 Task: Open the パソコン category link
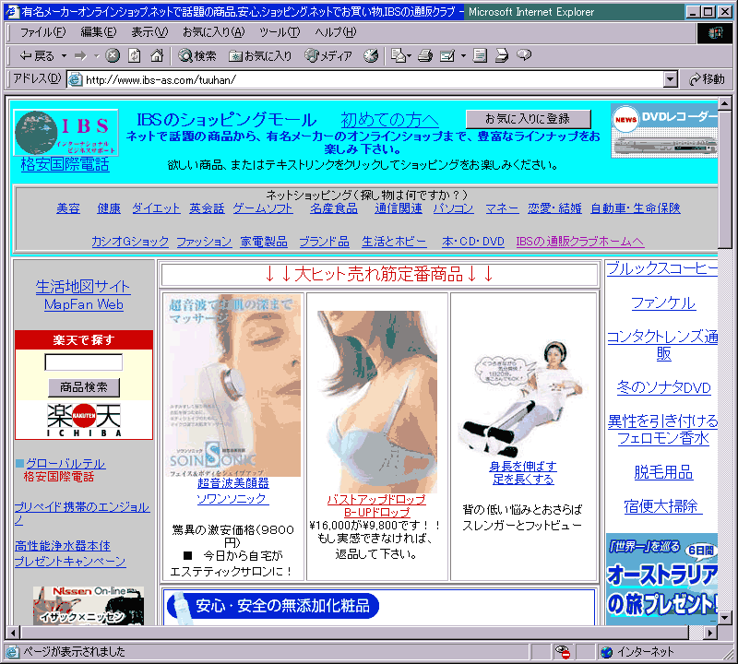(x=453, y=208)
